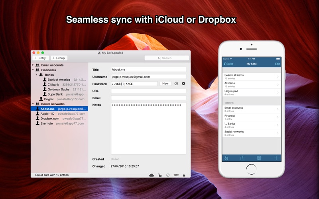Tap Edit on the phone

pyautogui.click(x=277, y=64)
